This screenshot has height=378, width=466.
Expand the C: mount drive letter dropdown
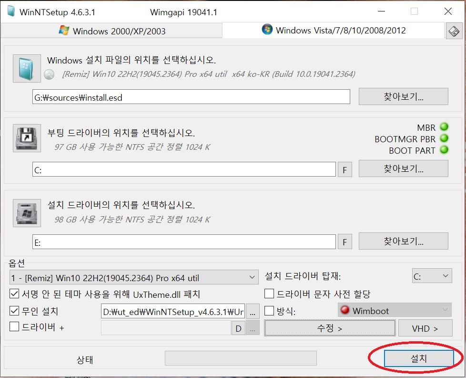[432, 276]
